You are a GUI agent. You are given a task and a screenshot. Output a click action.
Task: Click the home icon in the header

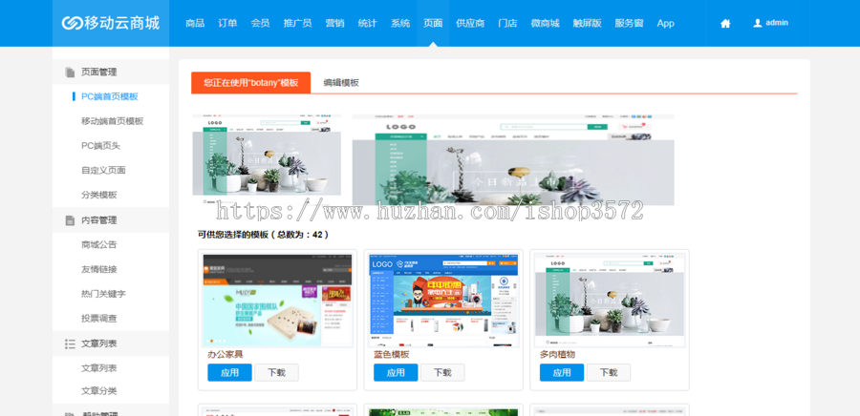tap(725, 24)
